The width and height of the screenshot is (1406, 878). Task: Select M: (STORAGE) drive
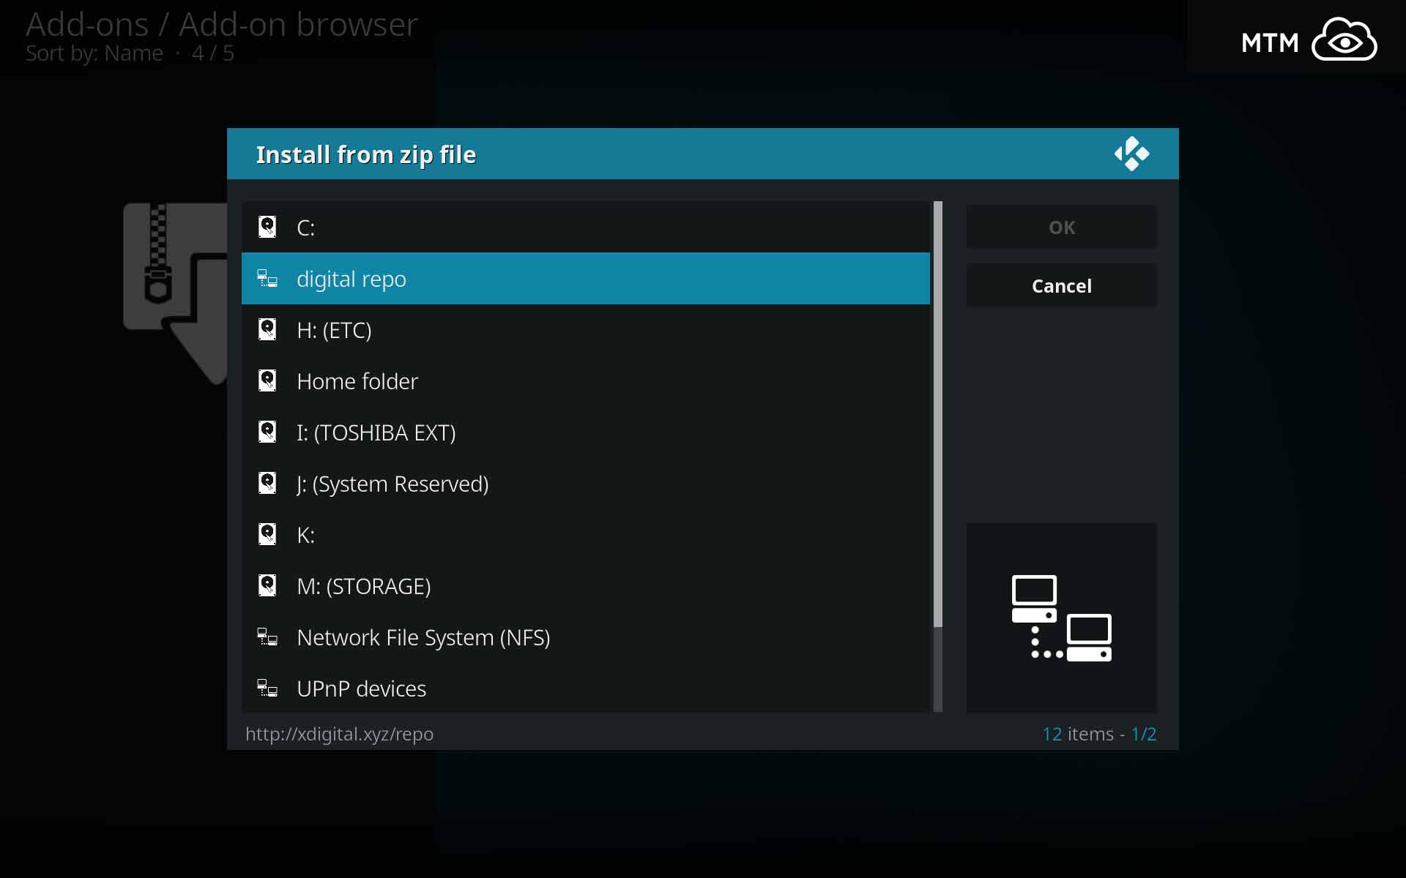[x=586, y=585]
